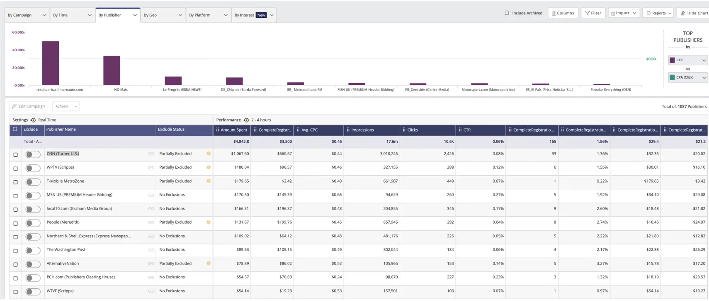709x301 pixels.
Task: Click the link icon beside CNN (Turner U.S.)
Action: click(x=151, y=154)
